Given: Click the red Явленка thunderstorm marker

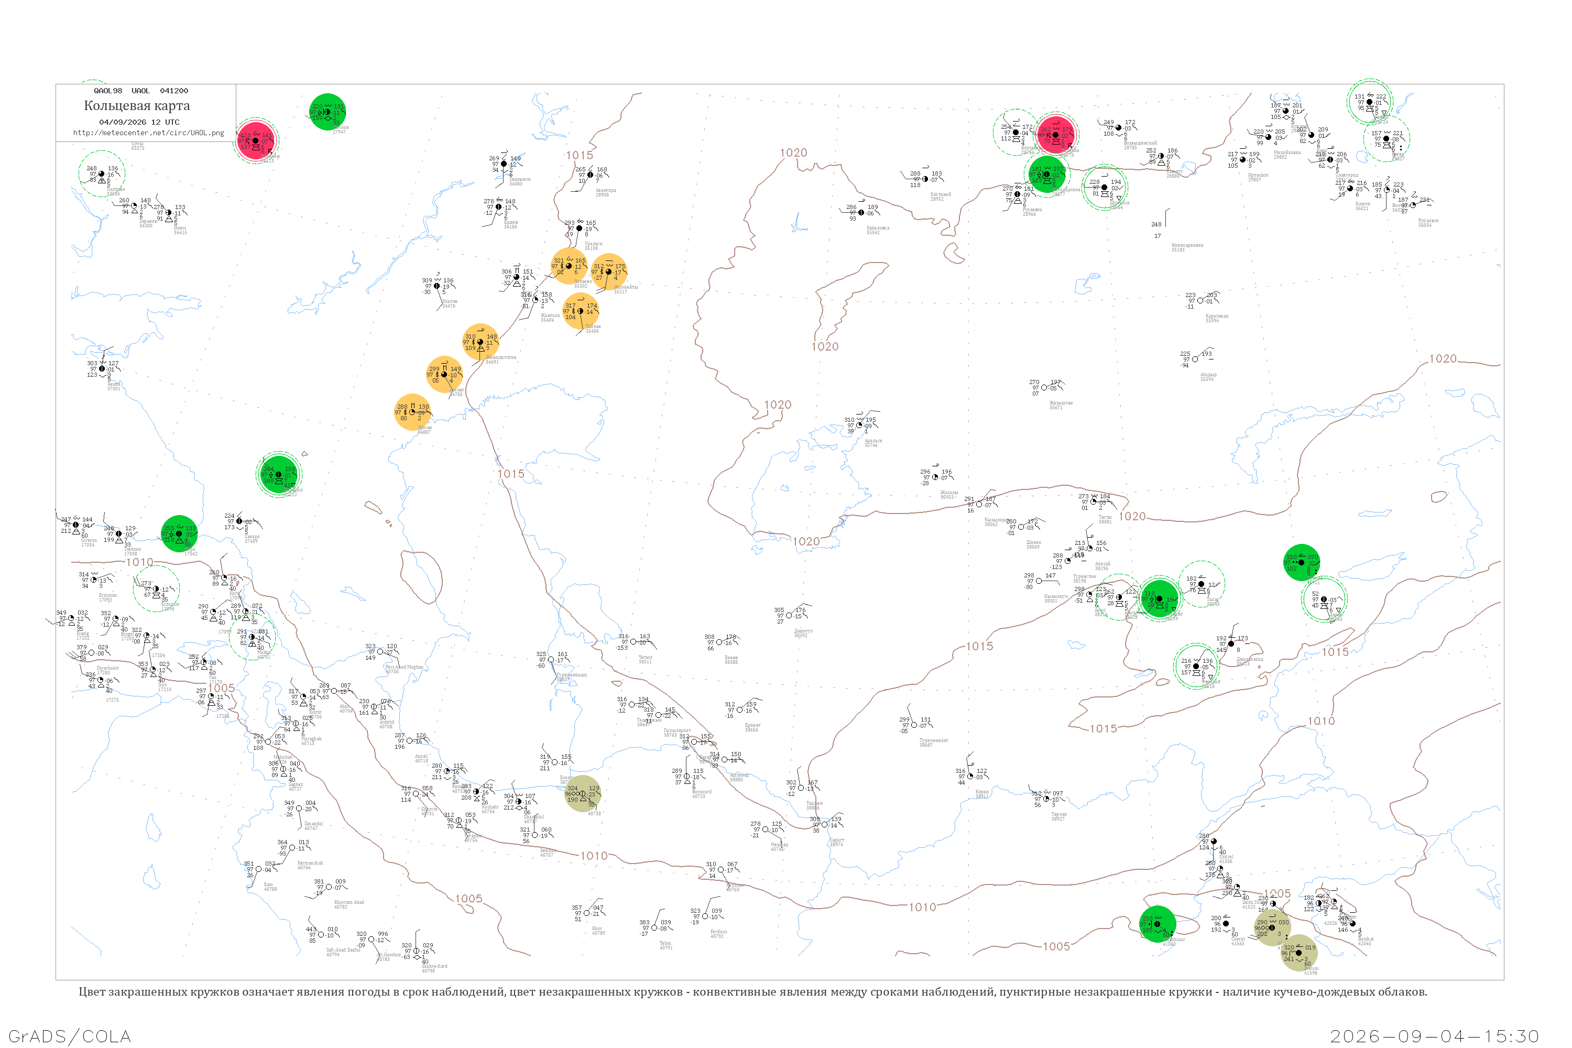Looking at the screenshot, I should (x=1056, y=134).
